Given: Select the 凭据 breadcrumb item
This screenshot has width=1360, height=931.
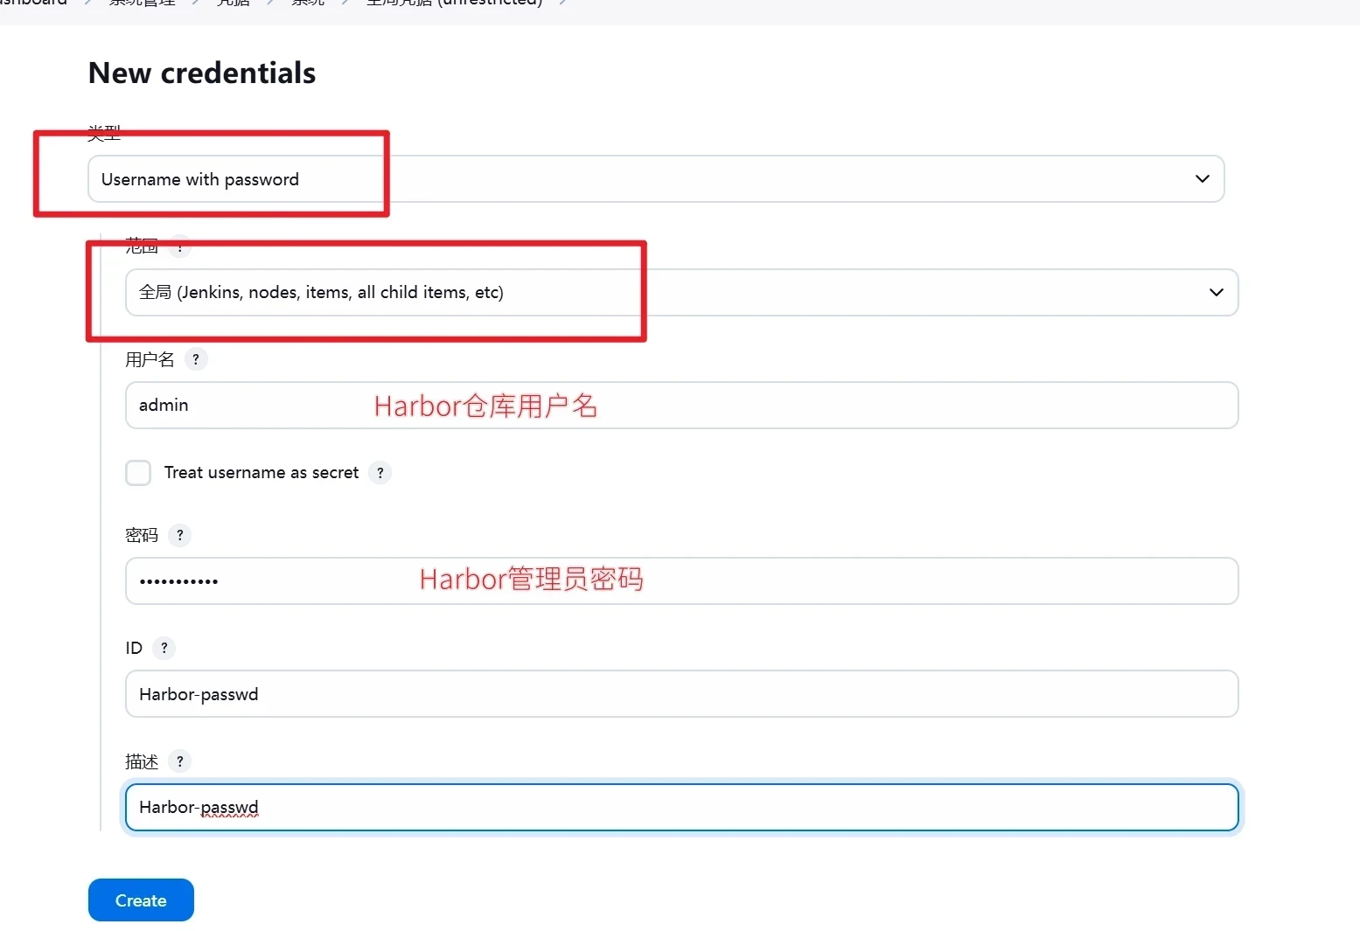Looking at the screenshot, I should click(233, 3).
